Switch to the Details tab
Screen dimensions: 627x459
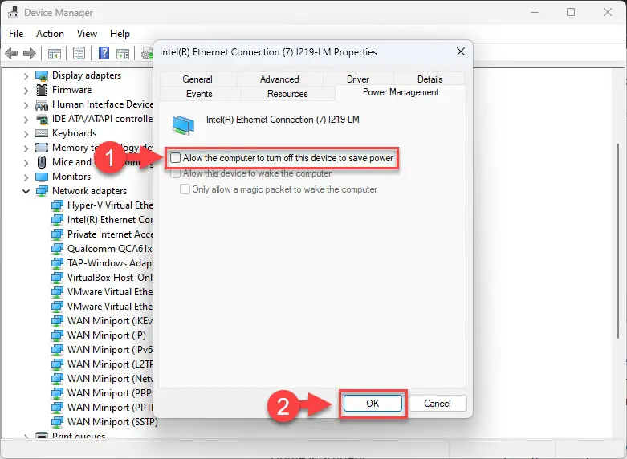coord(430,79)
